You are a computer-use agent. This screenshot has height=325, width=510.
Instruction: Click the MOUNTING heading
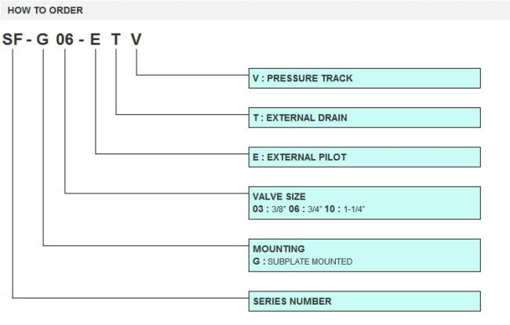(x=279, y=249)
